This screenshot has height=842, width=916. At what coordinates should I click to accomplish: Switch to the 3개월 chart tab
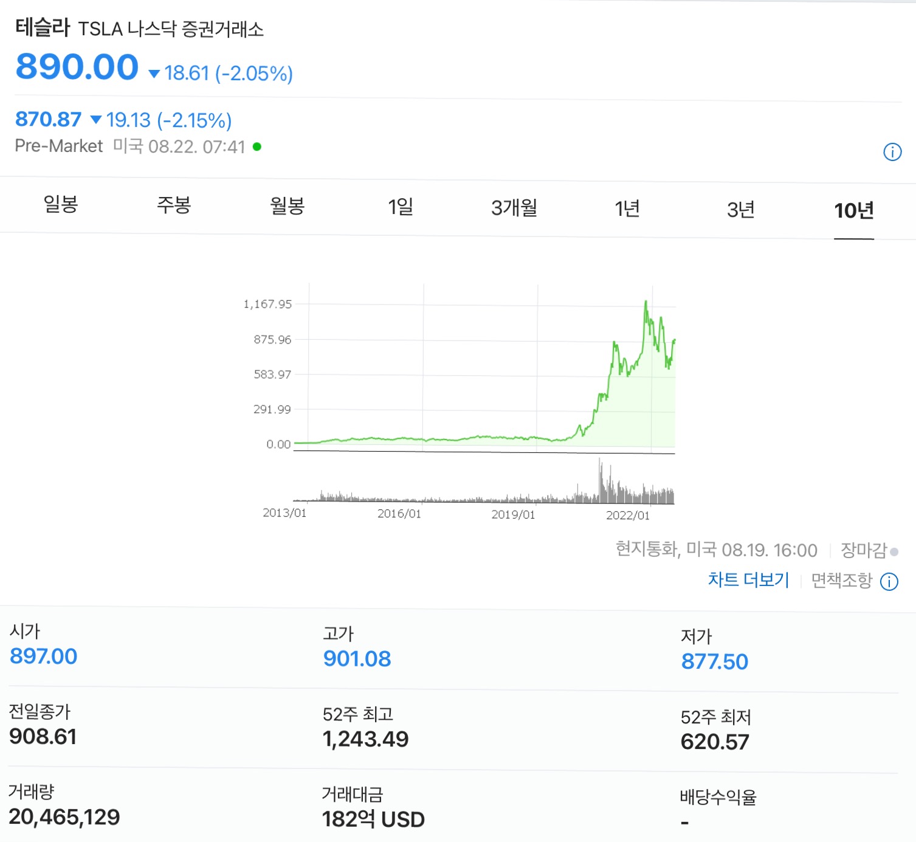coord(514,208)
